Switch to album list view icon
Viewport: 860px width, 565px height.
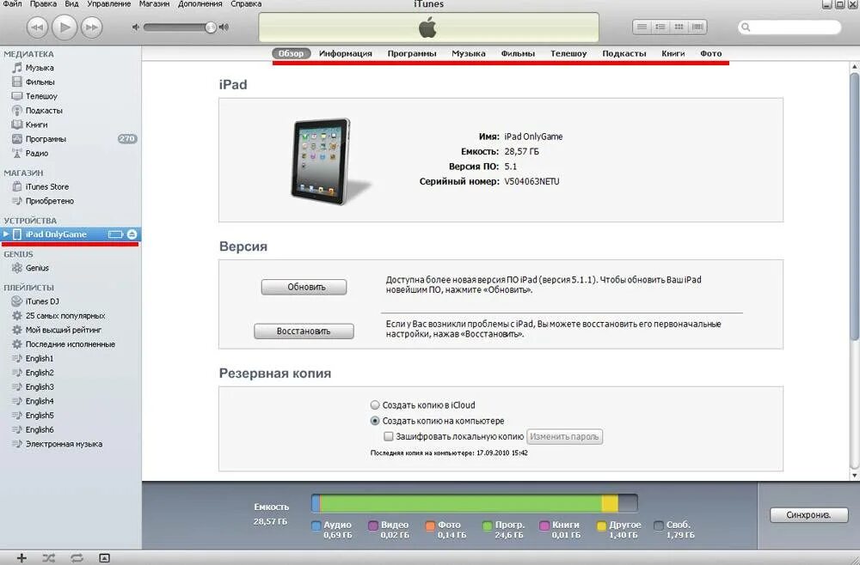(660, 27)
